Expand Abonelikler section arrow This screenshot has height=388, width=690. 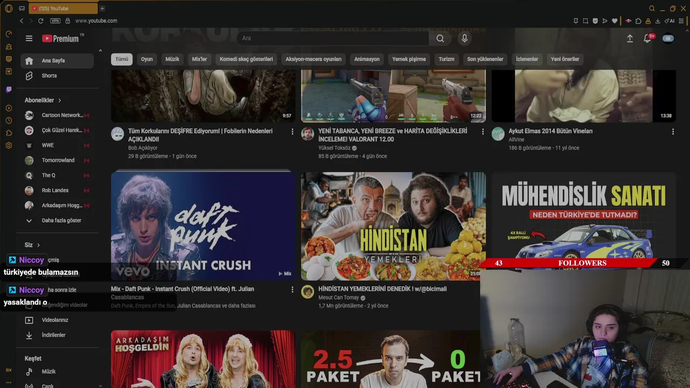[59, 100]
